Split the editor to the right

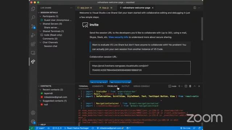[195, 8]
